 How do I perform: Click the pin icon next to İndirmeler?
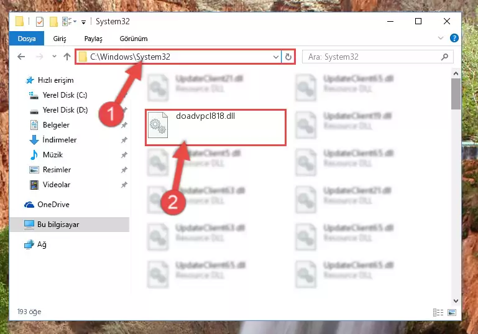tap(124, 140)
